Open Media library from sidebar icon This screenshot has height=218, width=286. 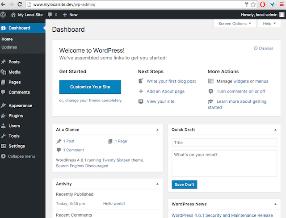pos(4,72)
